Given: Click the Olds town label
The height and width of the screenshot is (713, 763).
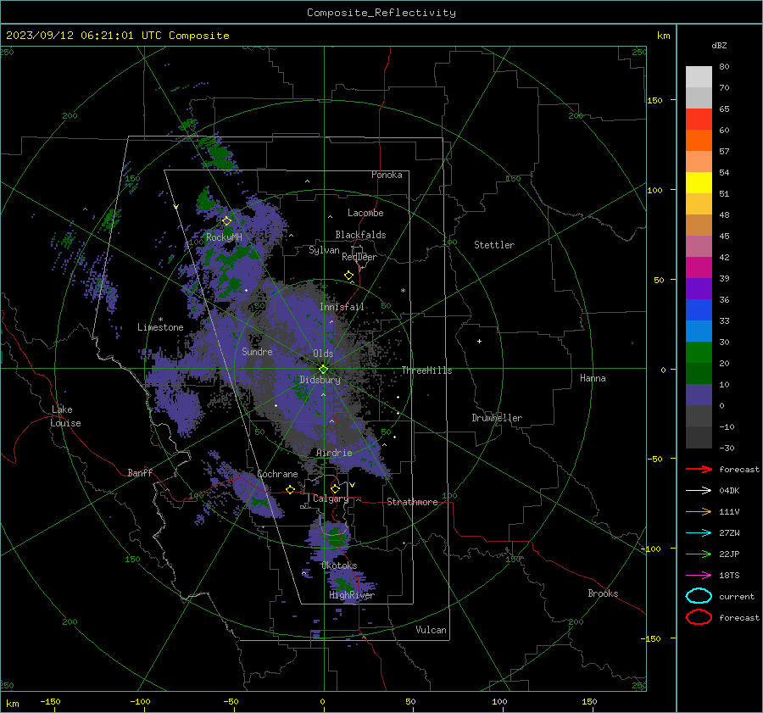Looking at the screenshot, I should click(323, 354).
